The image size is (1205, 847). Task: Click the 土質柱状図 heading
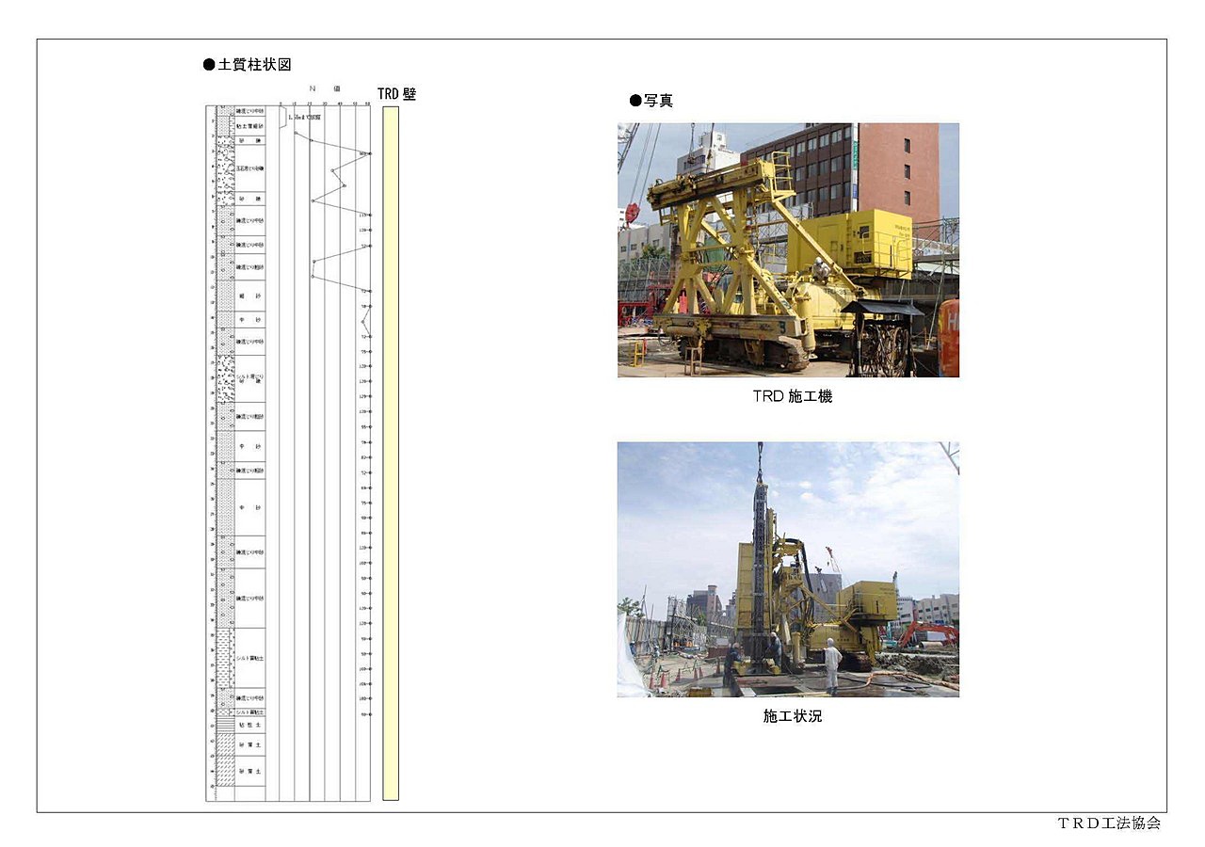(x=254, y=65)
